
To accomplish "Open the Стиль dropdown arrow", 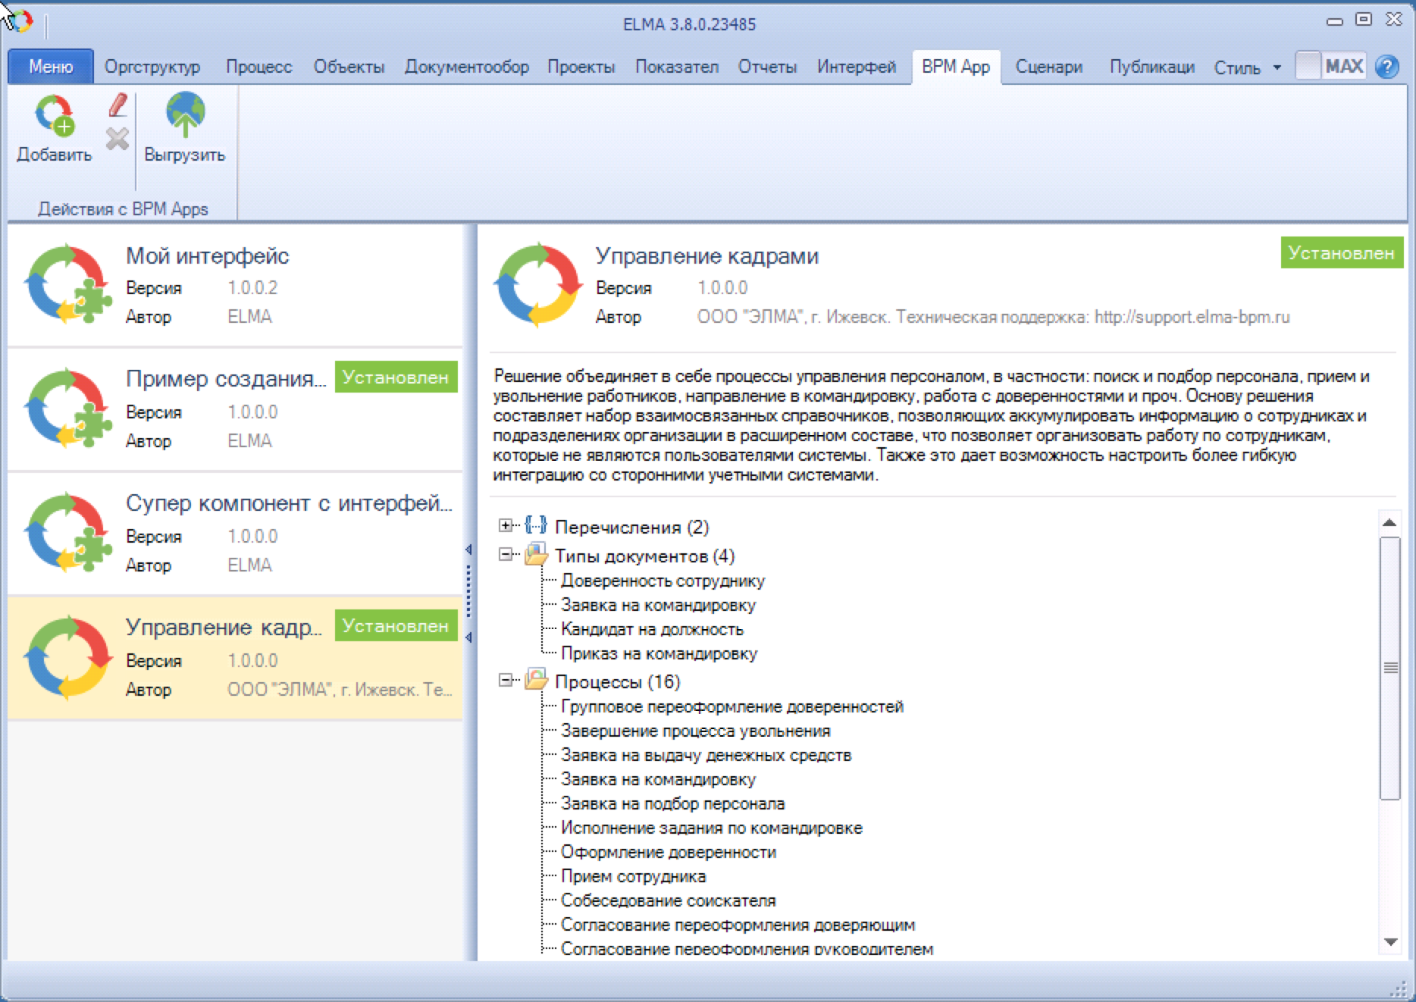I will click(1277, 67).
